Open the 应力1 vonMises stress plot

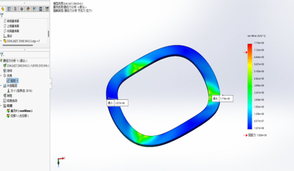[21, 111]
